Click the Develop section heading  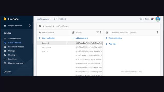click(x=7, y=33)
